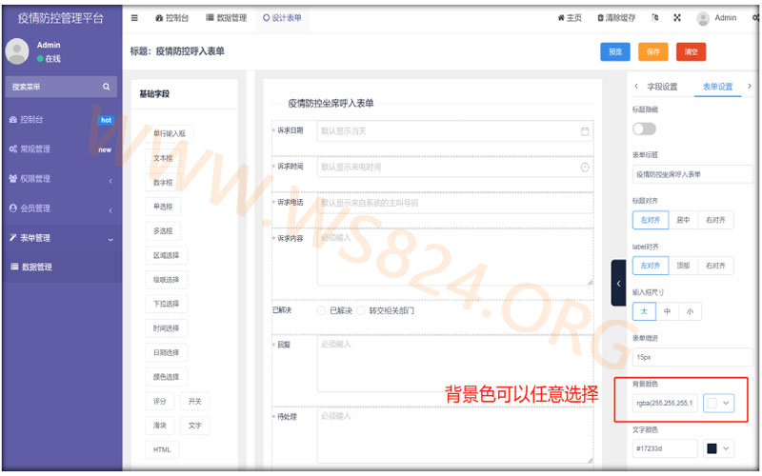The image size is (762, 476).
Task: Set 标题对齐 to 右对齐
Action: [715, 220]
